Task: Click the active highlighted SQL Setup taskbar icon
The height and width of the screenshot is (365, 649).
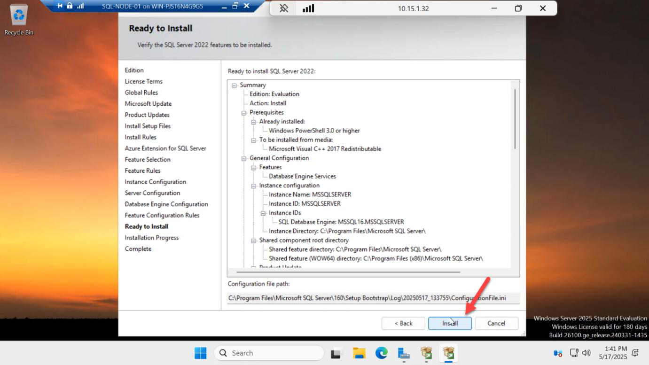Action: 449,353
